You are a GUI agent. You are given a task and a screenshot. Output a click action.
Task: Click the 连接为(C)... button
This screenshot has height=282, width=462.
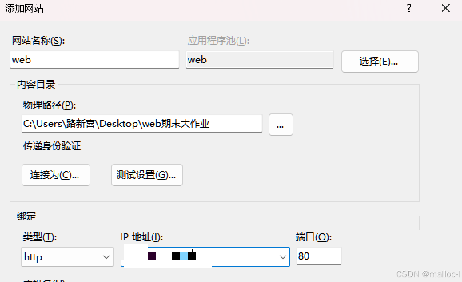[56, 175]
